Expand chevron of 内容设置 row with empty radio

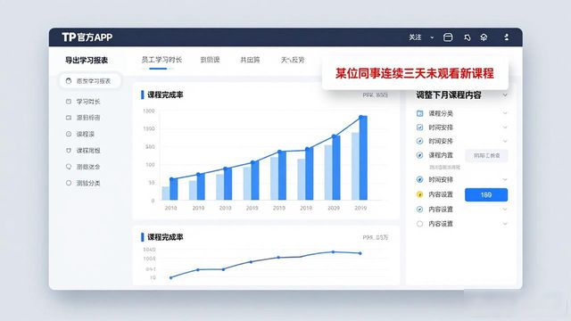tap(505, 224)
